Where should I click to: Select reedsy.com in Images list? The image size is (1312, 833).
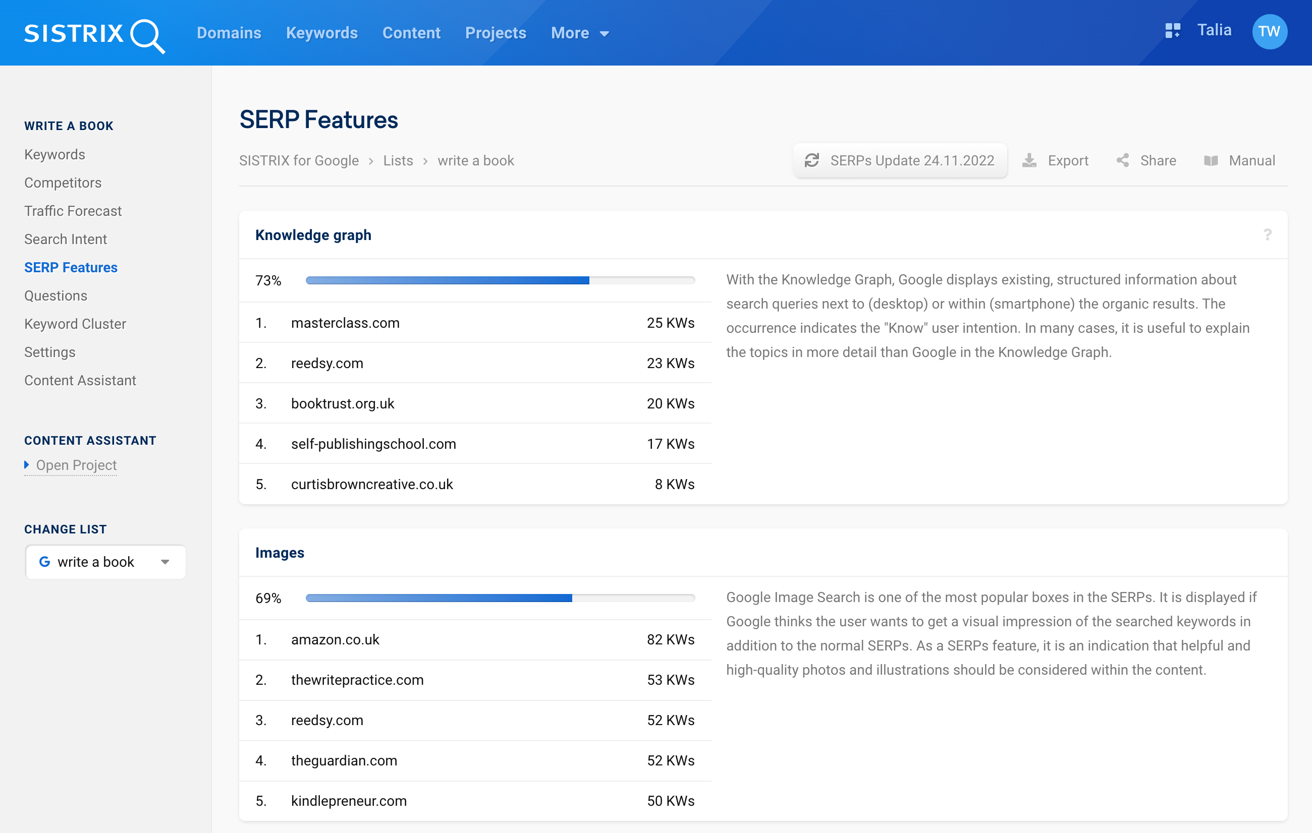pyautogui.click(x=475, y=720)
